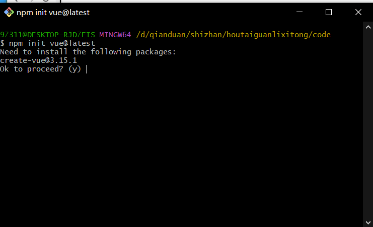
Task: Click the scrollbar down arrow
Action: [368, 222]
